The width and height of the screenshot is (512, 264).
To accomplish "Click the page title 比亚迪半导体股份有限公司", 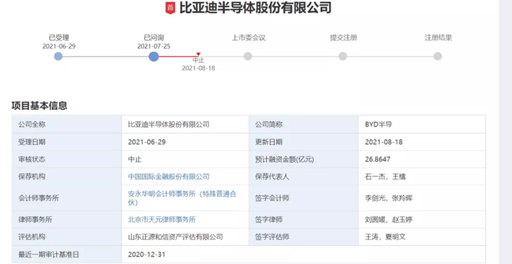I will (x=255, y=8).
